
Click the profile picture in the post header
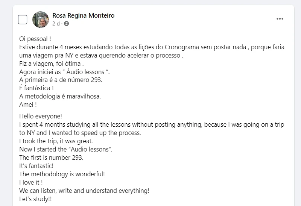point(40,20)
